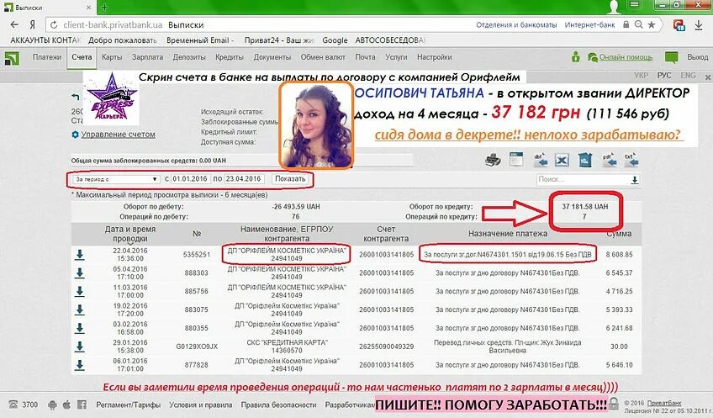
Task: Click the Apple app icon in footer
Action: pos(66,405)
